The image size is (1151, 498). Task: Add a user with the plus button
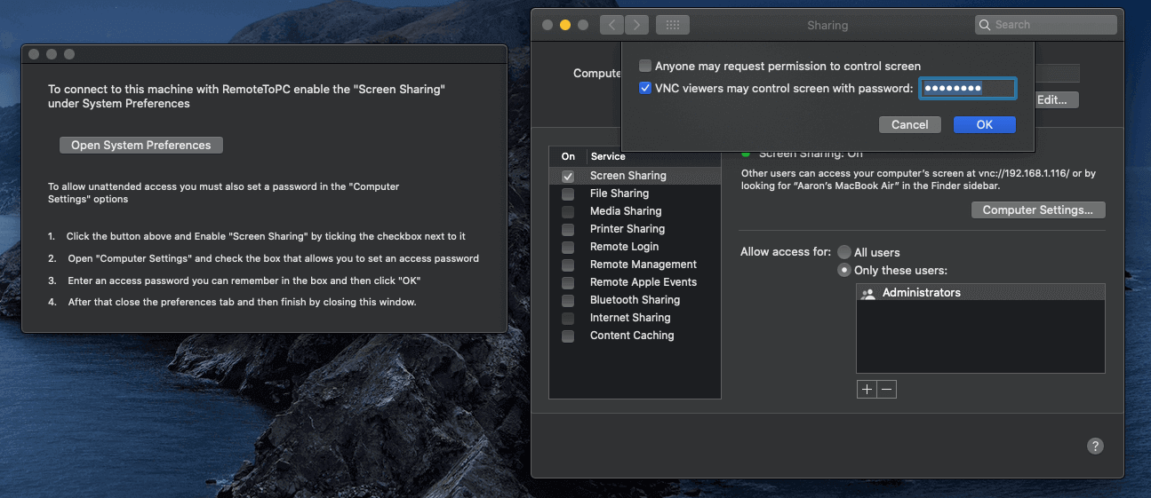coord(867,389)
